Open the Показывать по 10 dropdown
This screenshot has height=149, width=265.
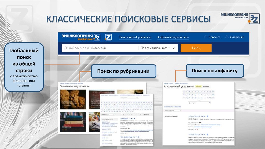coord(173,110)
